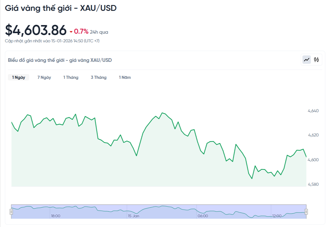The height and width of the screenshot is (227, 326).
Task: Click the right handle of range navigator
Action: pos(306,212)
